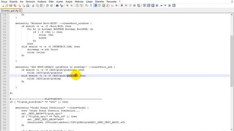Toggle Folder as Workspace panel

[x=112, y=5]
